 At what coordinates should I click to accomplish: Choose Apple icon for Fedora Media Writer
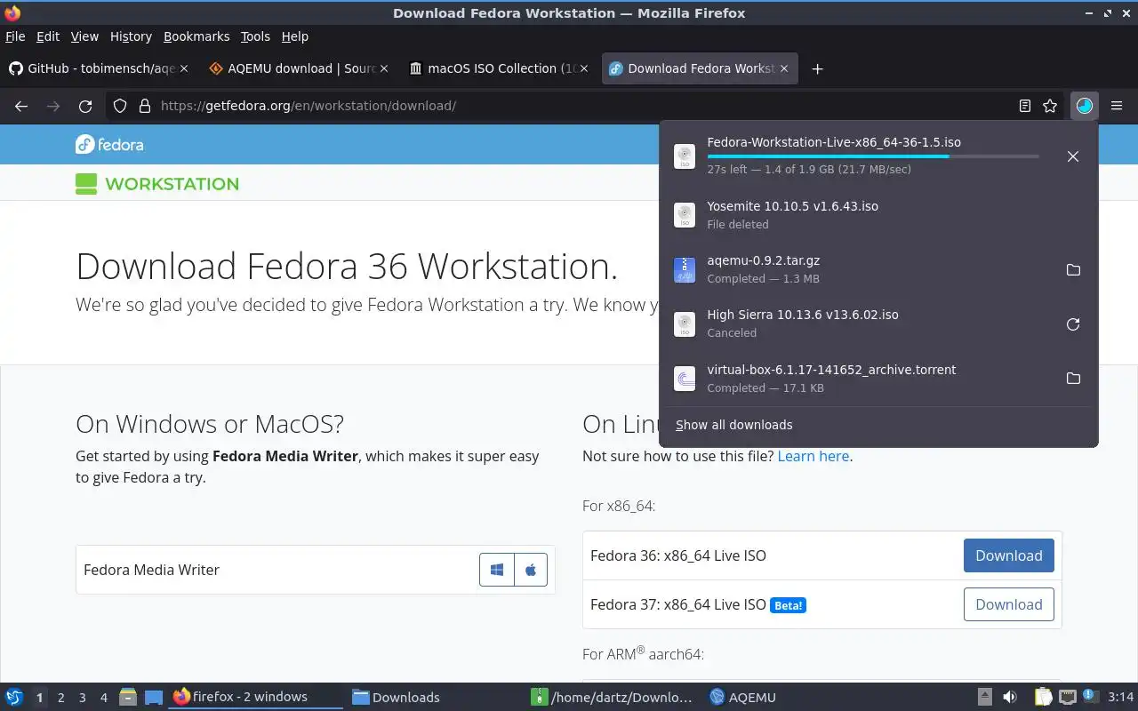coord(531,570)
